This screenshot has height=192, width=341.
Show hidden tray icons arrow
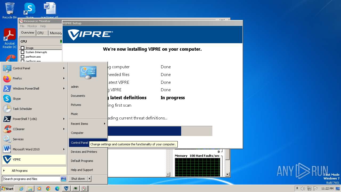click(x=297, y=188)
